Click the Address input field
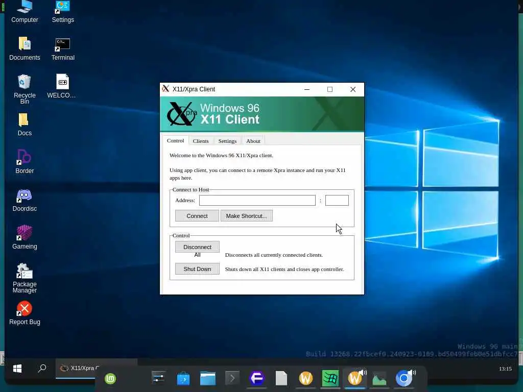Image resolution: width=523 pixels, height=392 pixels. [x=257, y=200]
